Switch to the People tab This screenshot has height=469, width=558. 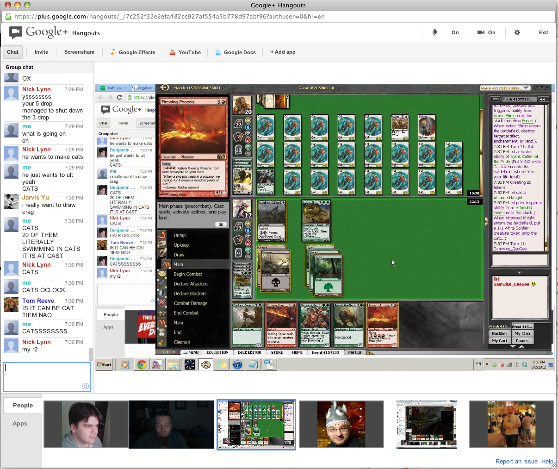23,405
